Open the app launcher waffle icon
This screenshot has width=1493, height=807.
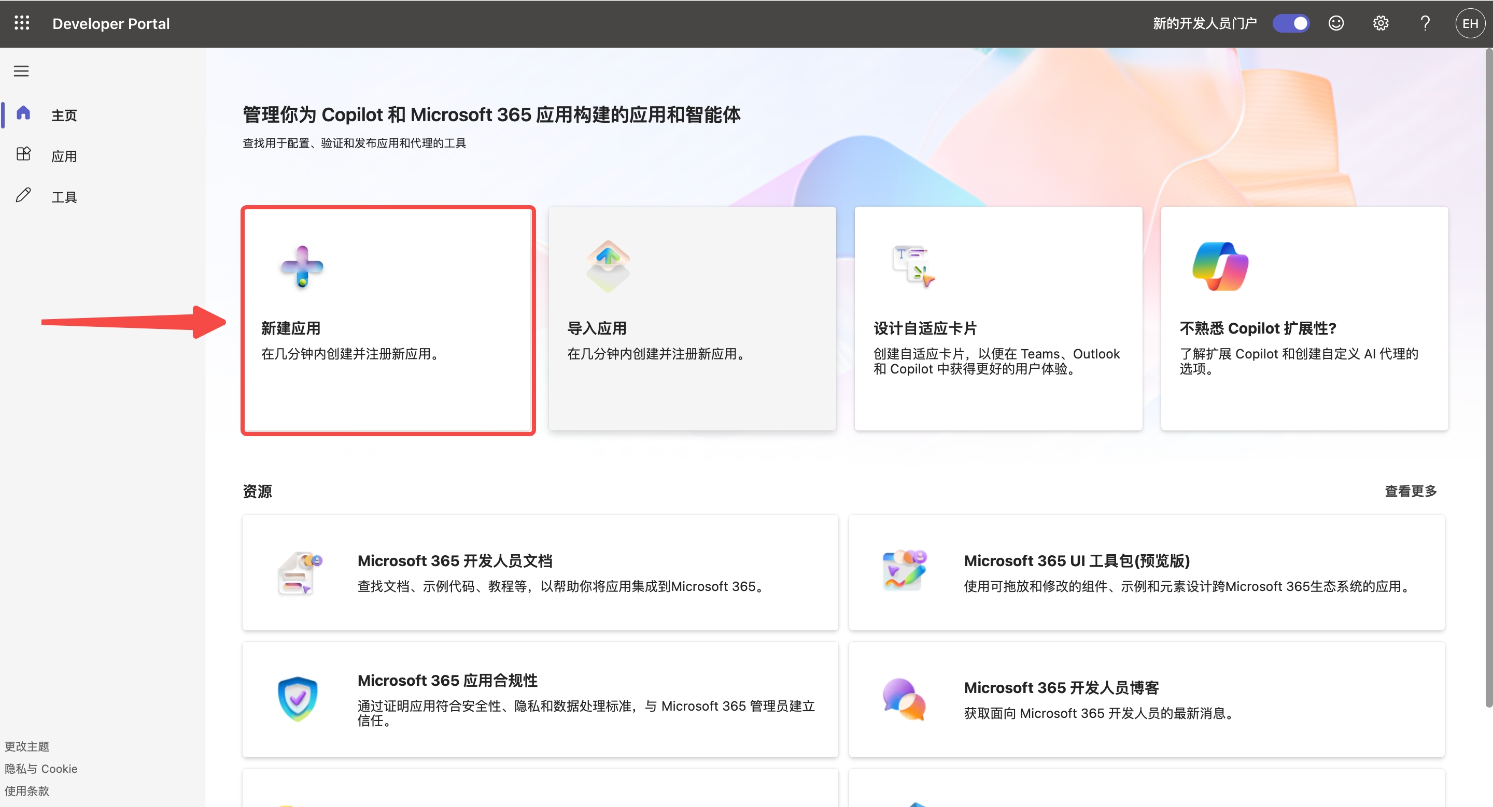[22, 23]
